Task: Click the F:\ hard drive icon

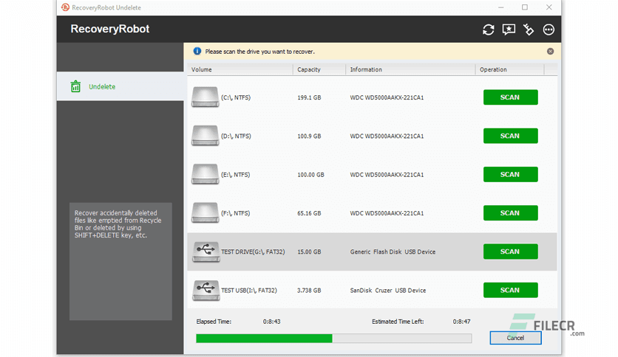Action: click(205, 212)
